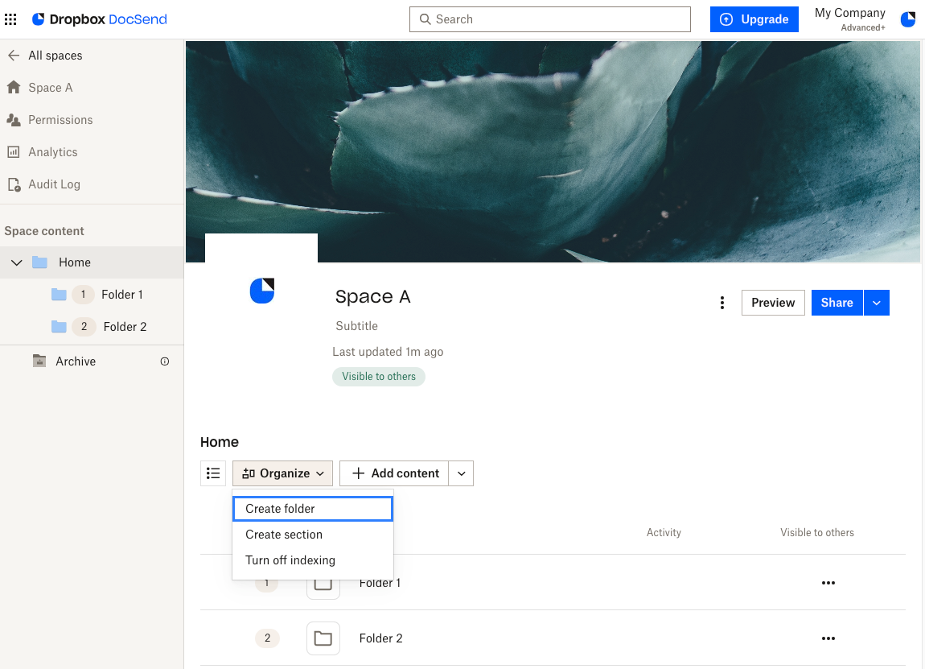
Task: Open the three-dot options menu near Preview
Action: coord(721,302)
